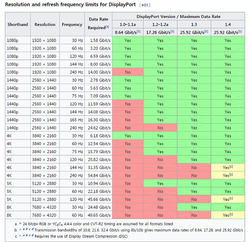Open the [b] footnote in the 1.4 column header
Screen dimensions: 252x242
240,31
